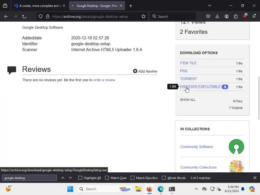
Task: Open the Community Software collection link
Action: coord(197,147)
